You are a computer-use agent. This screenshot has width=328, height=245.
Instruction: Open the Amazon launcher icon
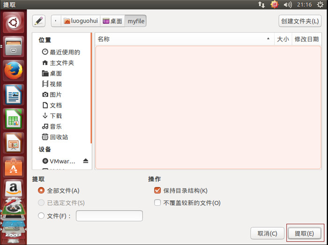click(14, 189)
